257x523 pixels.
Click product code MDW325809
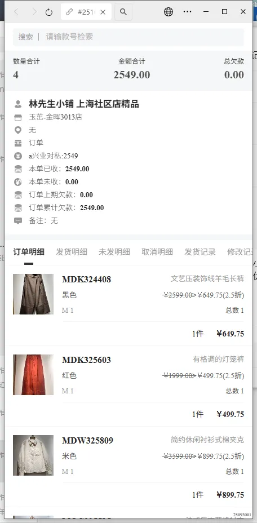[x=87, y=441]
